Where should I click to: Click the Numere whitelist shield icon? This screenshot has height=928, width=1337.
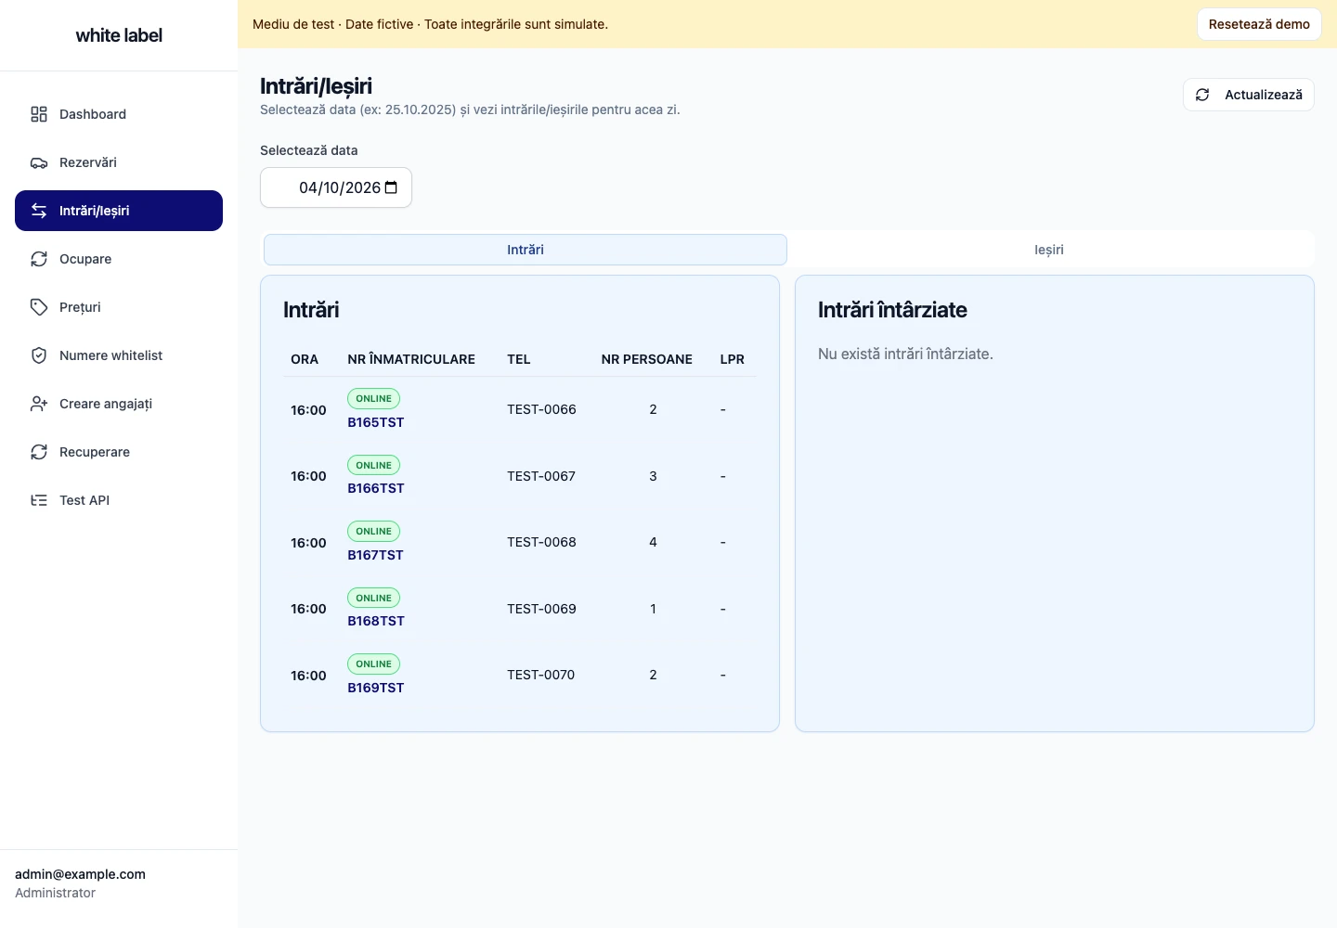click(x=39, y=355)
